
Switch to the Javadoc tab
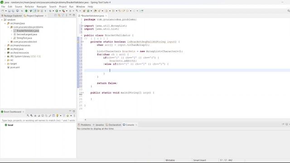click(x=98, y=125)
